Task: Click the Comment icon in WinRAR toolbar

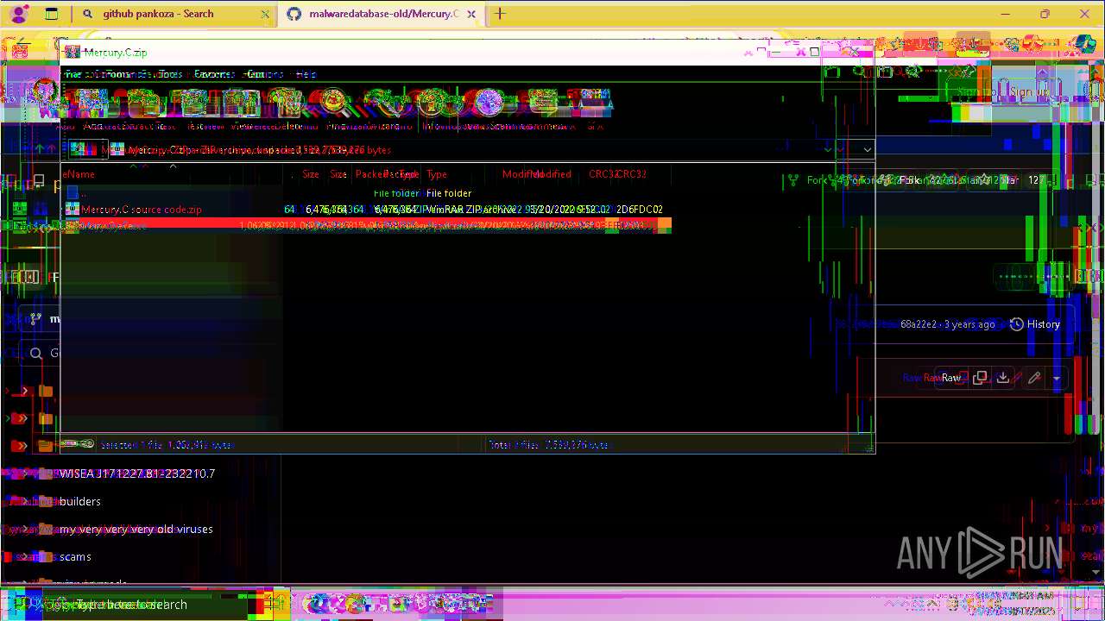Action: pyautogui.click(x=542, y=103)
